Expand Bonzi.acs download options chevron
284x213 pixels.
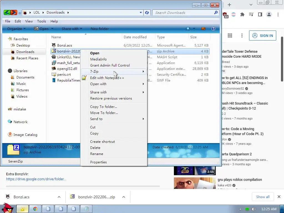[59, 197]
